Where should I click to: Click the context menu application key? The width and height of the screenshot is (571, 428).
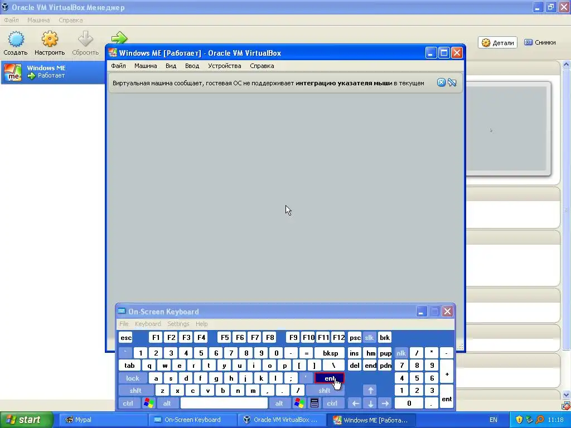(314, 403)
